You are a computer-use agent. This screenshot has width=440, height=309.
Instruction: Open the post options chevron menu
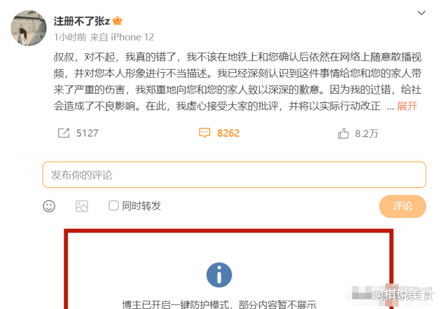click(422, 13)
